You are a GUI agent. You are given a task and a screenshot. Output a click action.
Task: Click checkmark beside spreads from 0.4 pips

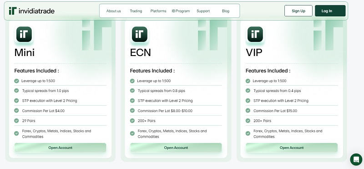coord(248,91)
